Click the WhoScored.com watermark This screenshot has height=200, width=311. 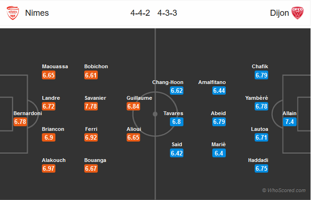coord(284,191)
